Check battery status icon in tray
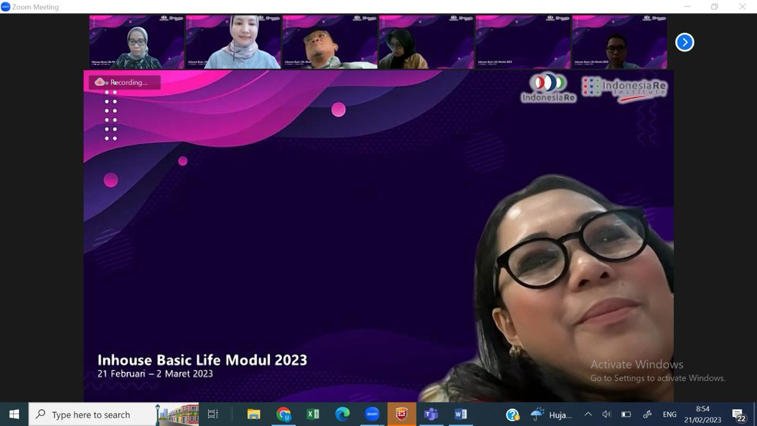The width and height of the screenshot is (757, 426). [626, 414]
